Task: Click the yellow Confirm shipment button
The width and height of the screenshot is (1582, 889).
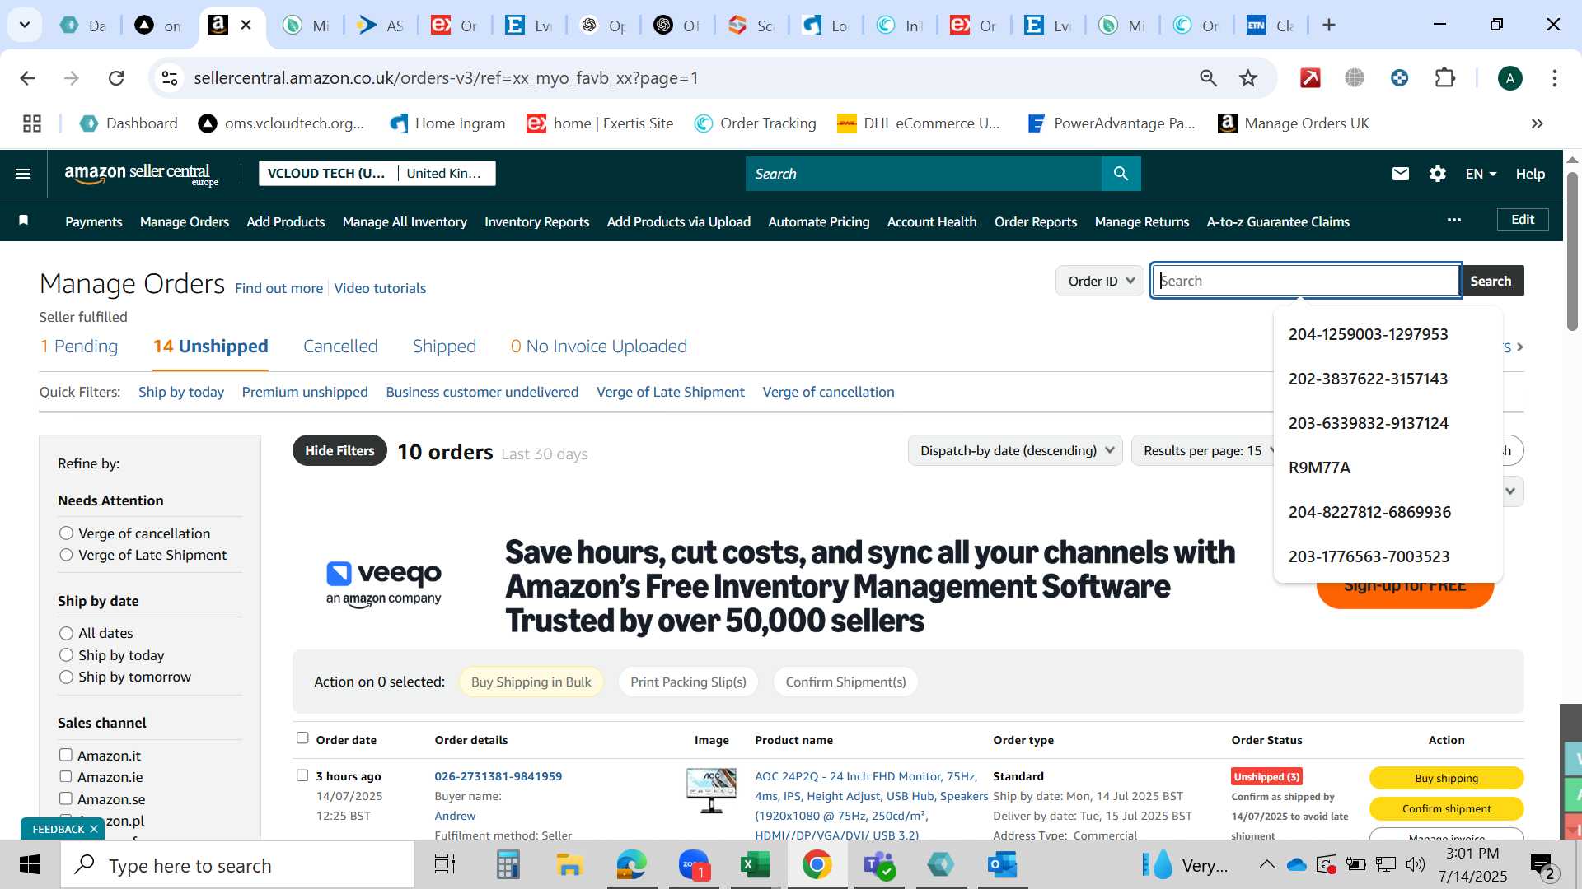Action: tap(1446, 808)
